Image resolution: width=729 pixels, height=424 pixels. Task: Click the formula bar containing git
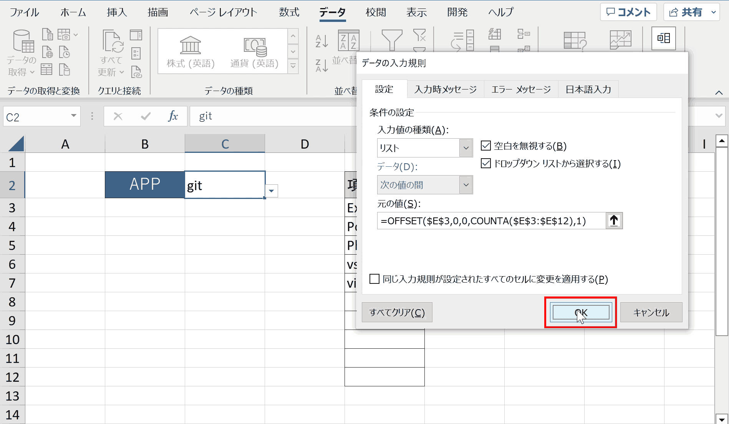[273, 116]
